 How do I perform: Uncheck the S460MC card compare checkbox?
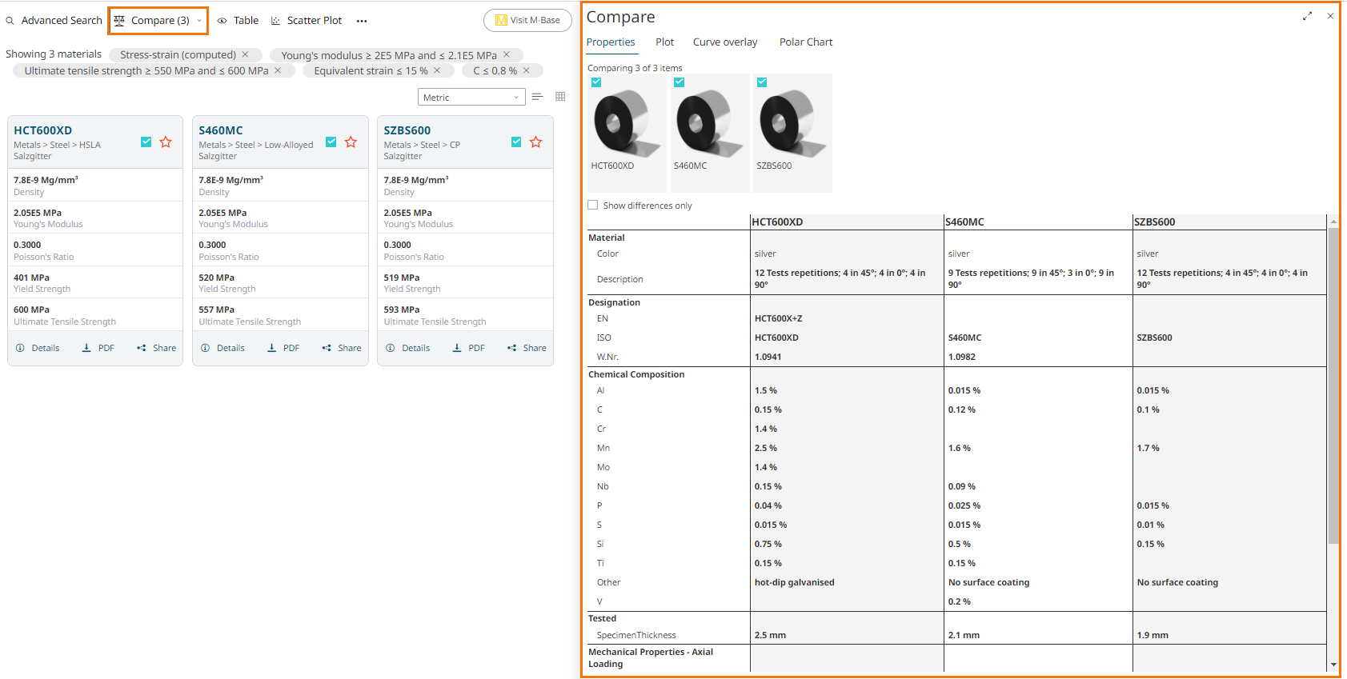pyautogui.click(x=331, y=142)
